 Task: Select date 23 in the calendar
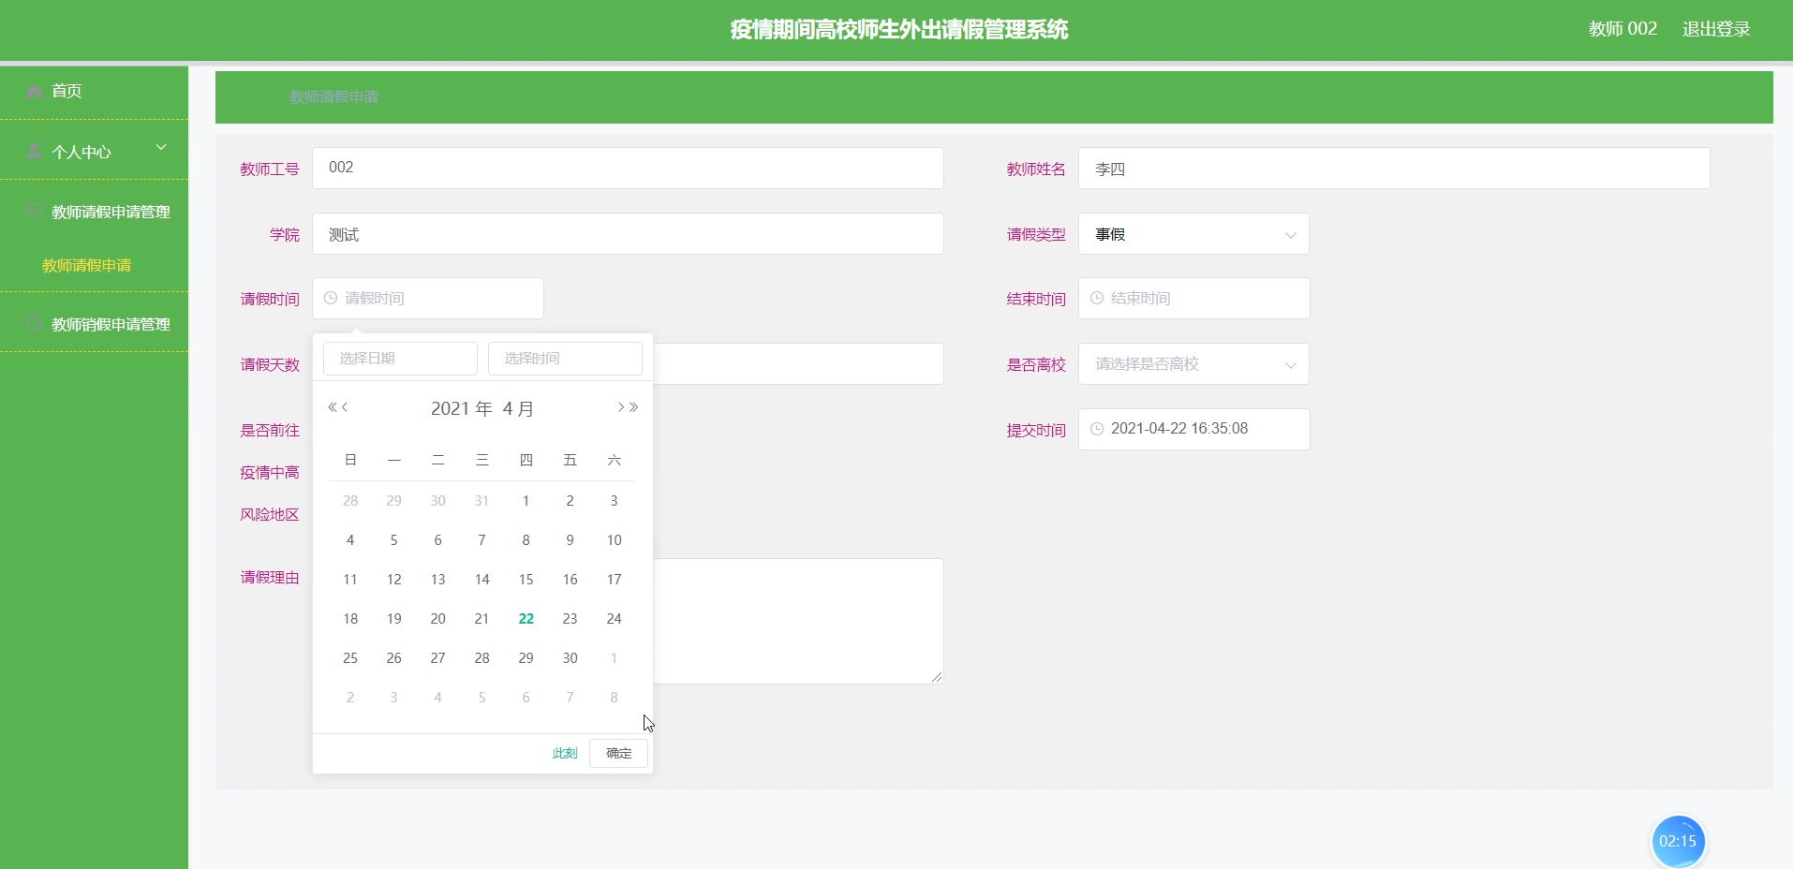click(x=570, y=619)
